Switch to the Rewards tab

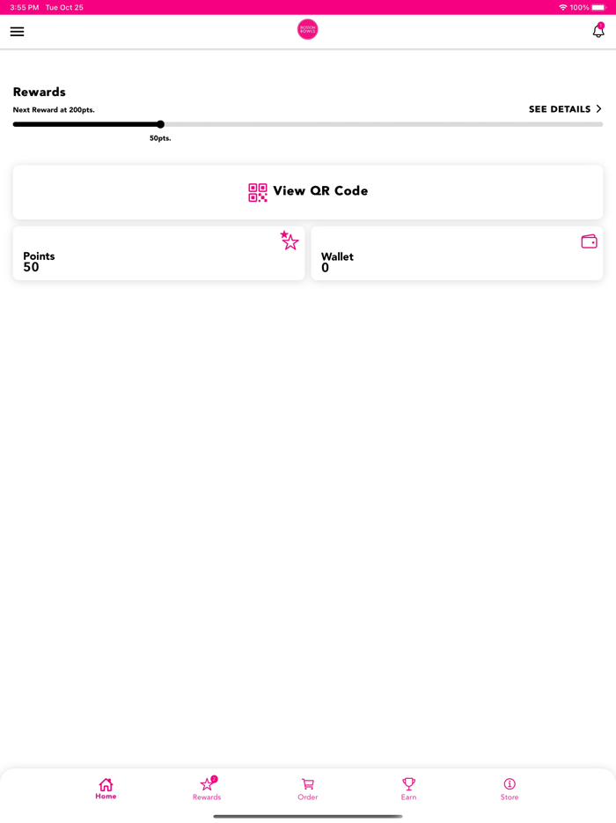click(x=207, y=788)
